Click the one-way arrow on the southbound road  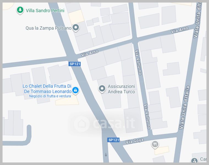click(106, 155)
